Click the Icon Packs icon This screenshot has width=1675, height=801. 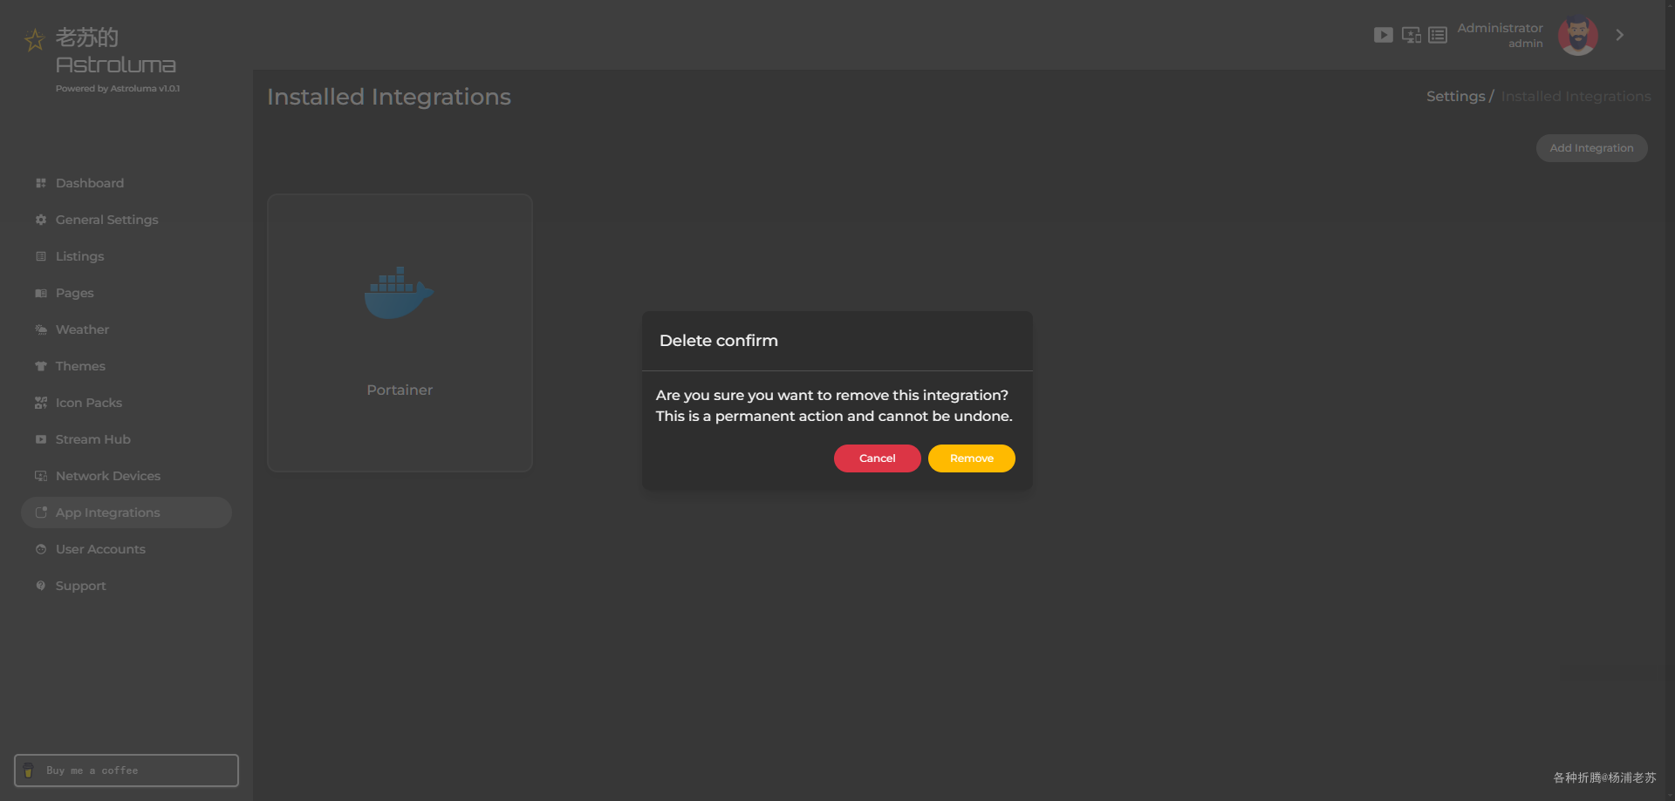[x=41, y=403]
